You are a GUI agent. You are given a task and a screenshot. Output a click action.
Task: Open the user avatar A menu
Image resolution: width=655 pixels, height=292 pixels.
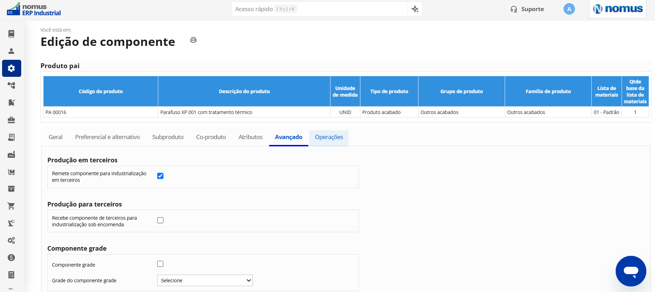coord(569,9)
